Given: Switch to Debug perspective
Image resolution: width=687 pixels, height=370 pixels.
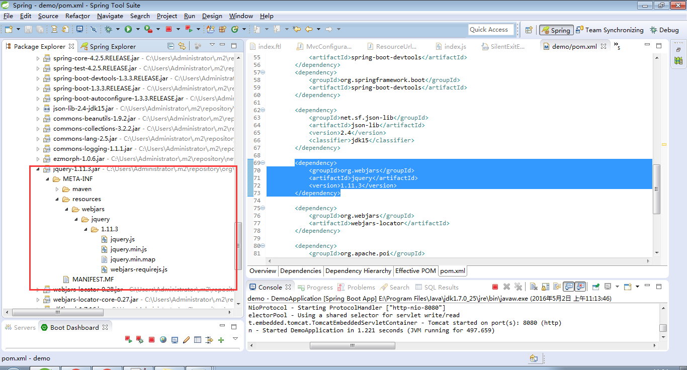Looking at the screenshot, I should coord(664,30).
